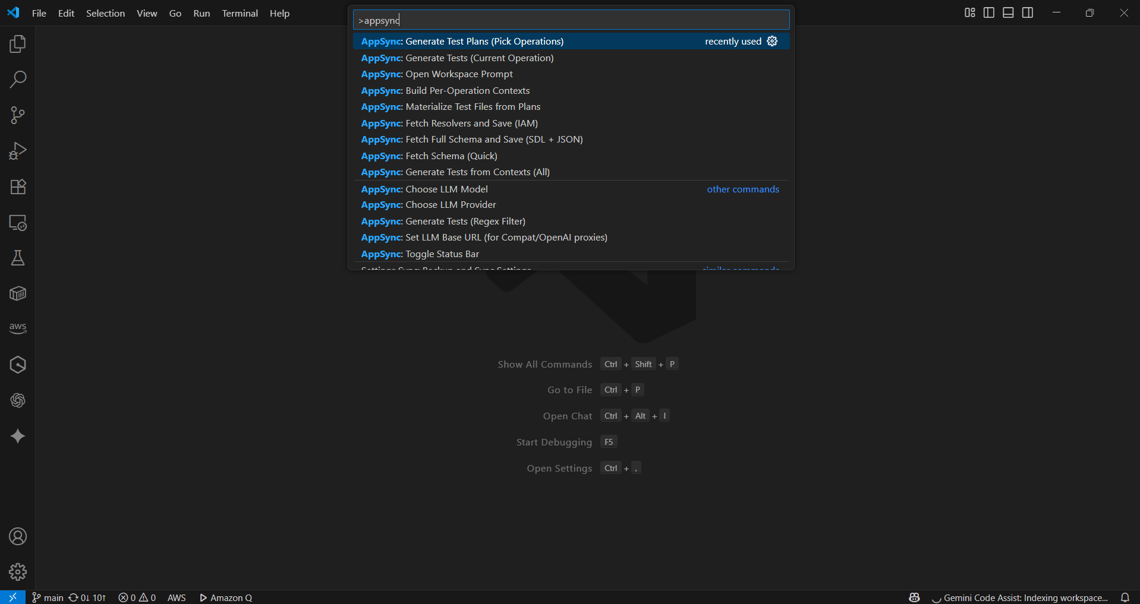Run AppSync: Generate Tests (Regex Filter)
The width and height of the screenshot is (1140, 604).
(571, 221)
